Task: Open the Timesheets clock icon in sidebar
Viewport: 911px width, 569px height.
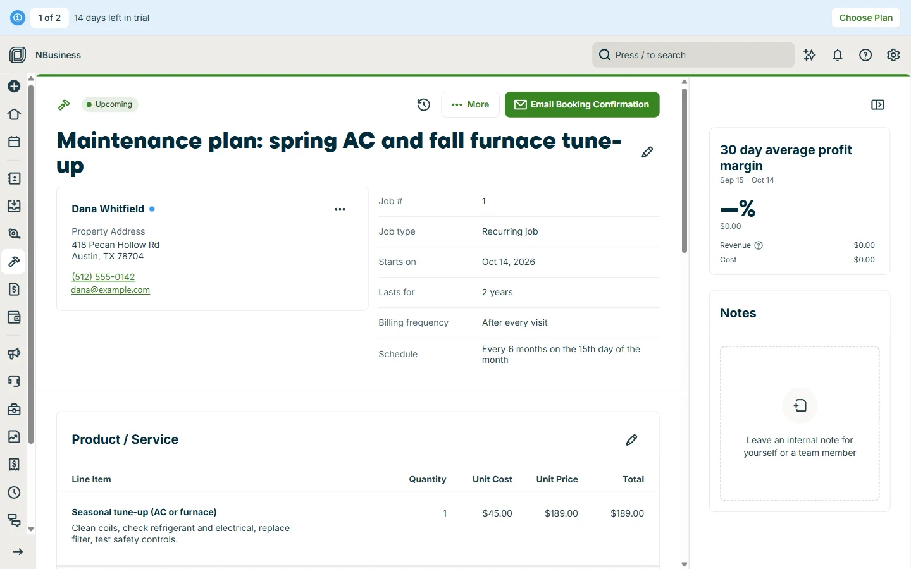Action: coord(14,493)
